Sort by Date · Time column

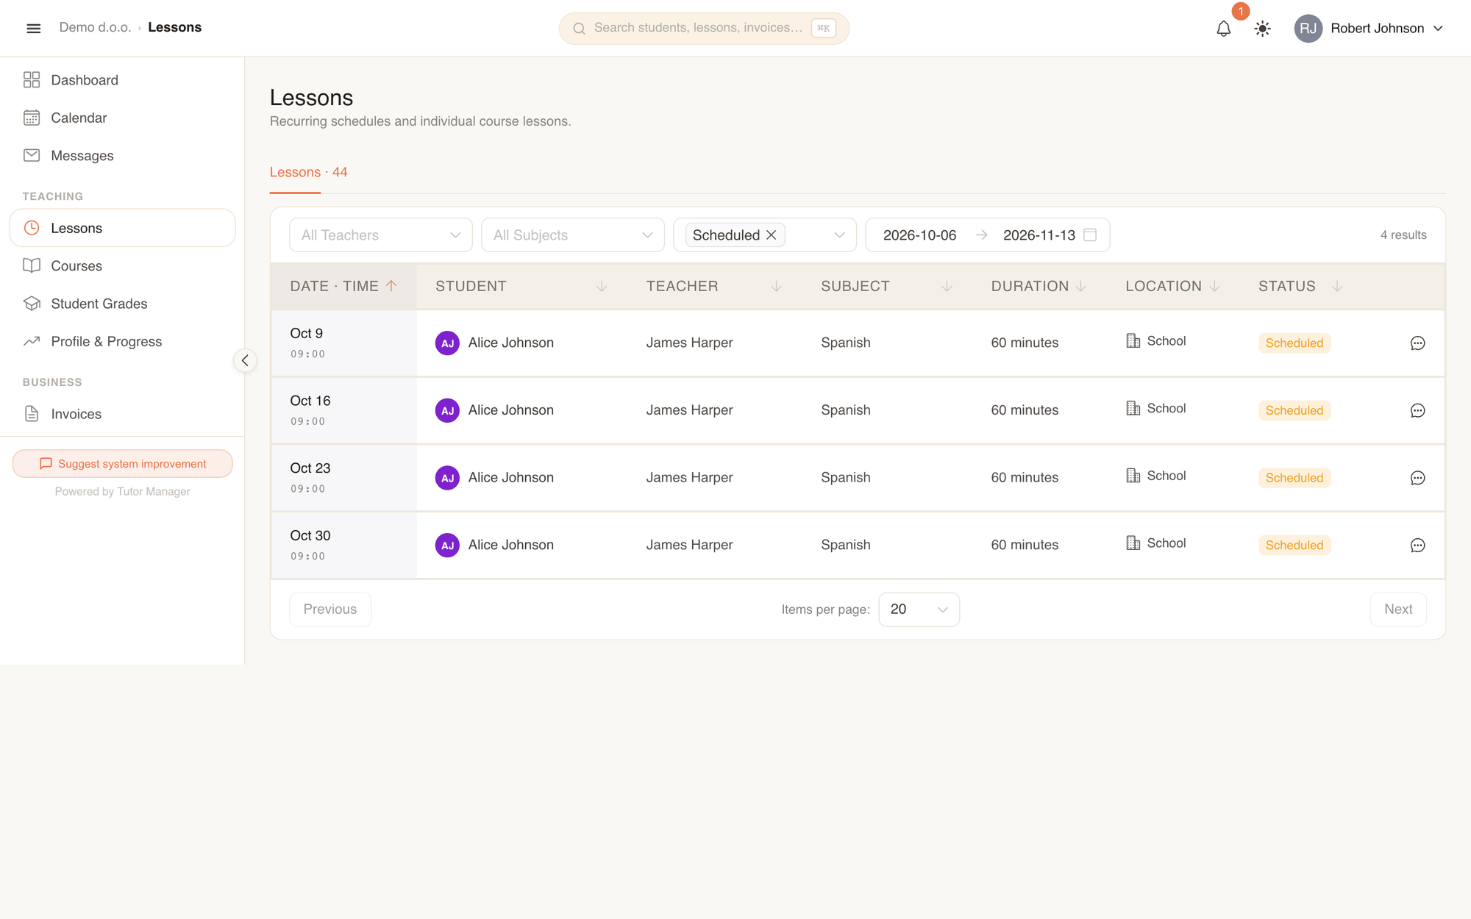343,286
